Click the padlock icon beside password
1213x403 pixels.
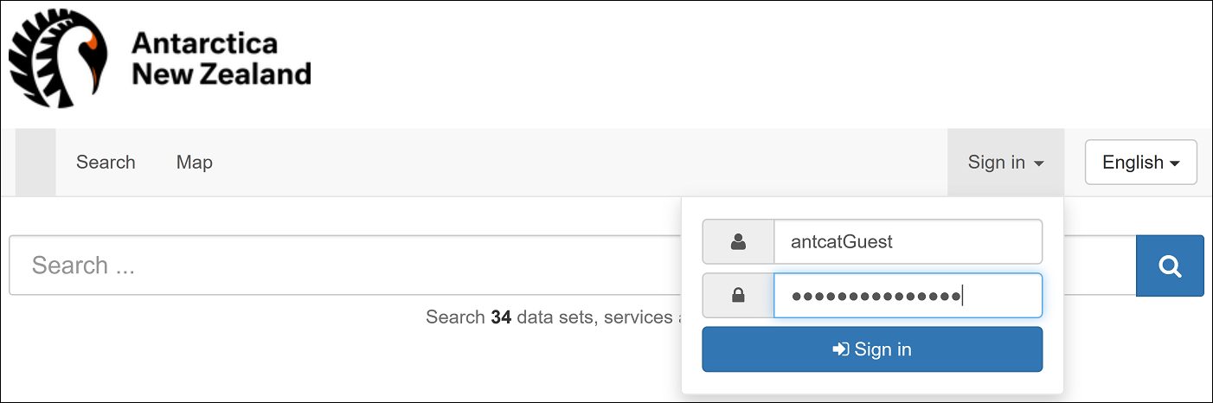(x=738, y=296)
